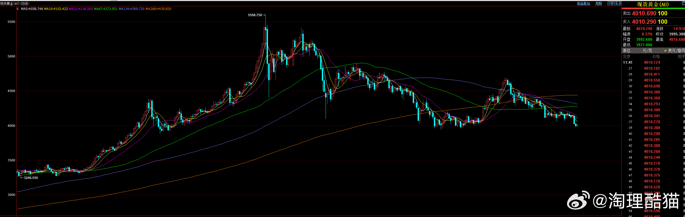Click the 最新 value 4010.290
685x217 pixels.
click(x=644, y=29)
